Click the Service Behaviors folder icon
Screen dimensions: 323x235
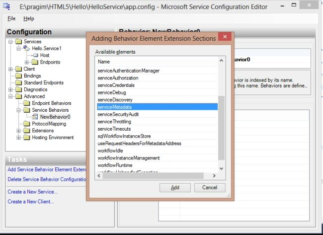pos(26,110)
